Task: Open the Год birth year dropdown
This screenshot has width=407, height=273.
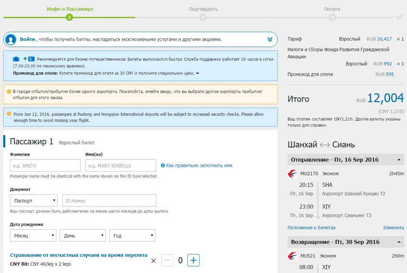Action: coord(132,236)
